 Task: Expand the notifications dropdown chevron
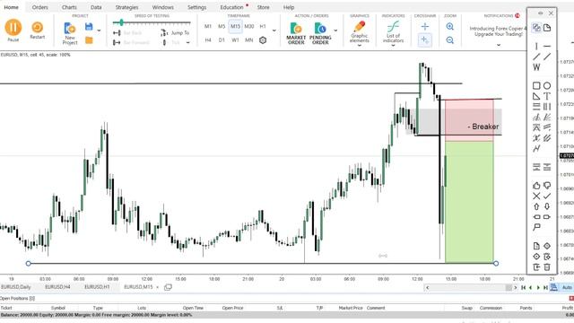coord(499,45)
